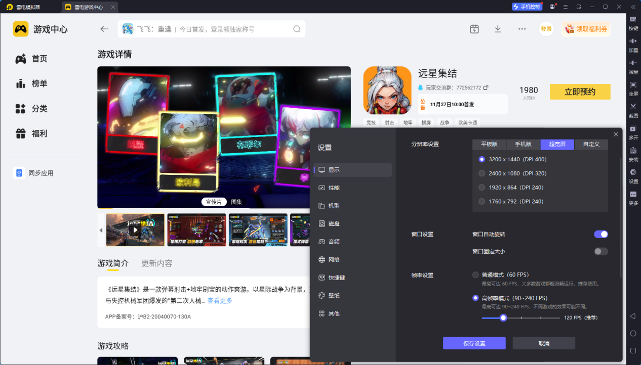Click the yellow 立即预约 button

(580, 92)
